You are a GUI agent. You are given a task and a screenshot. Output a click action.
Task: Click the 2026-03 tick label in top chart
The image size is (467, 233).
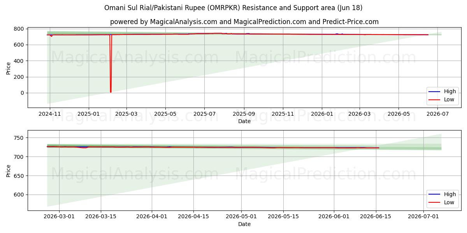click(360, 114)
